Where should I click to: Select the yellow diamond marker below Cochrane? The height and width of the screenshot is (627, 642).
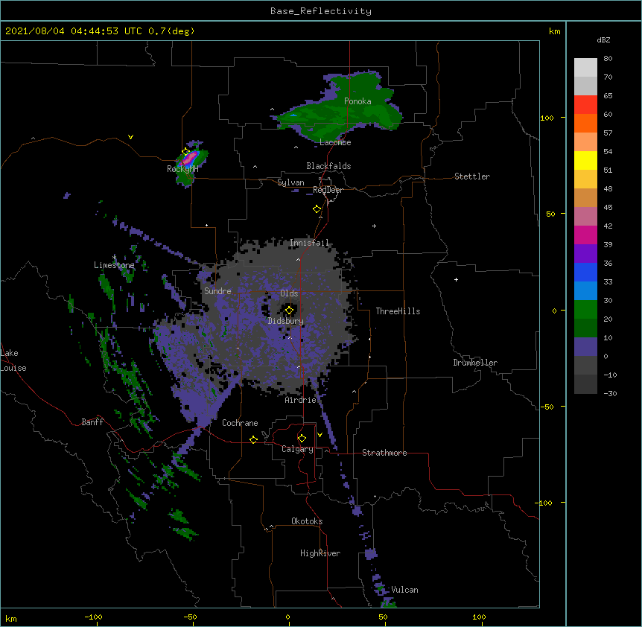pos(253,439)
